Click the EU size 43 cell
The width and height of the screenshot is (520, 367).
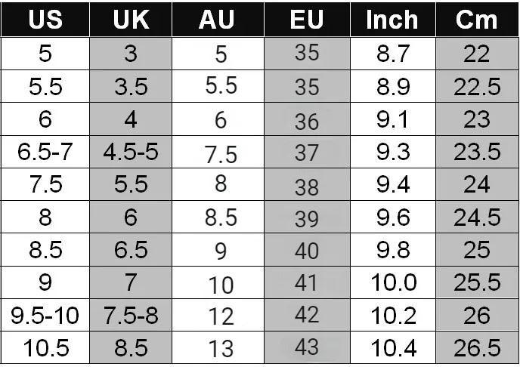tap(307, 347)
